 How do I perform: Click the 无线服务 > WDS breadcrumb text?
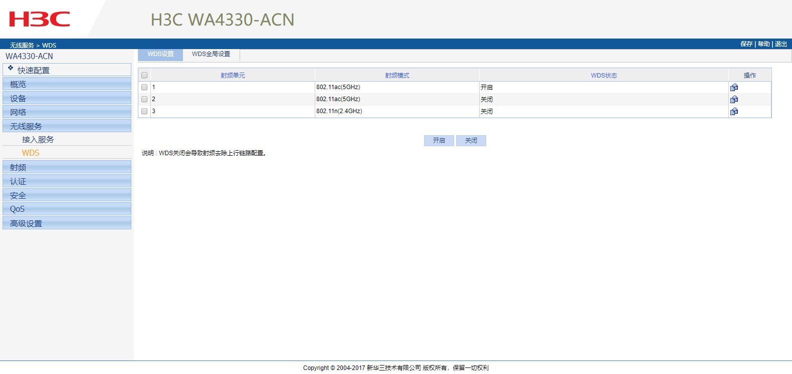tap(33, 45)
